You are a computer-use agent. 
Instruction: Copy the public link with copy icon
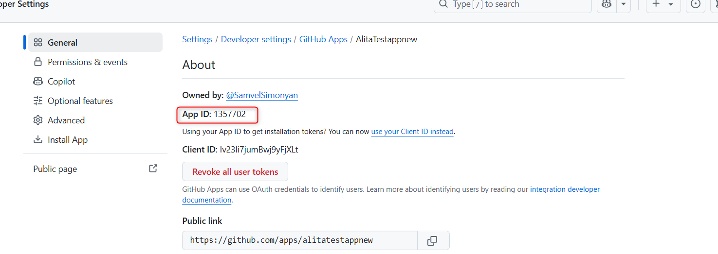(432, 240)
